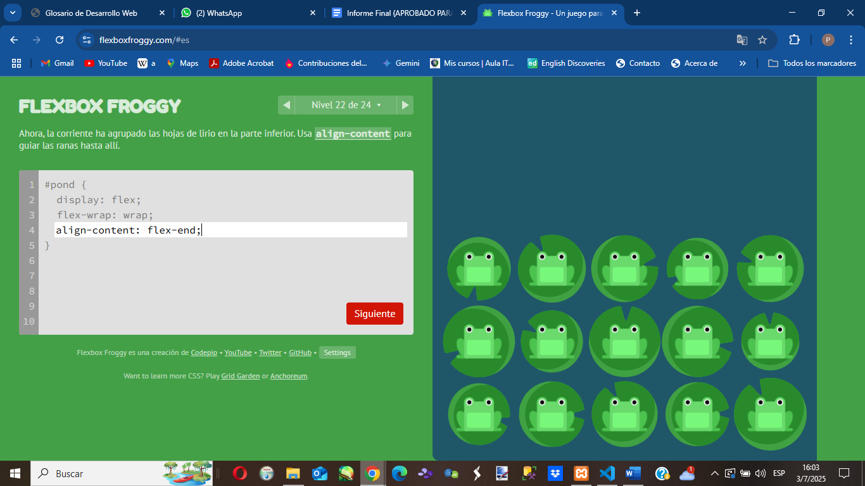The height and width of the screenshot is (486, 865).
Task: Open the English Discoveries bookmark
Action: tap(567, 63)
